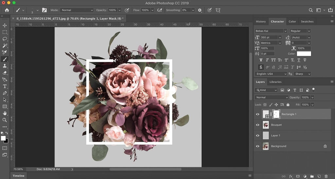The image size is (335, 179).
Task: Create a new layer
Action: click(x=319, y=176)
